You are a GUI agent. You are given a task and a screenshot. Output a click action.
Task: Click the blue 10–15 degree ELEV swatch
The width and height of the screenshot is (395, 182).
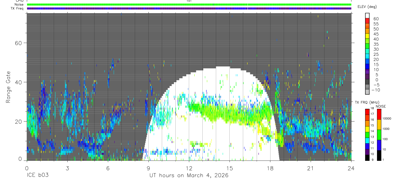(368, 66)
